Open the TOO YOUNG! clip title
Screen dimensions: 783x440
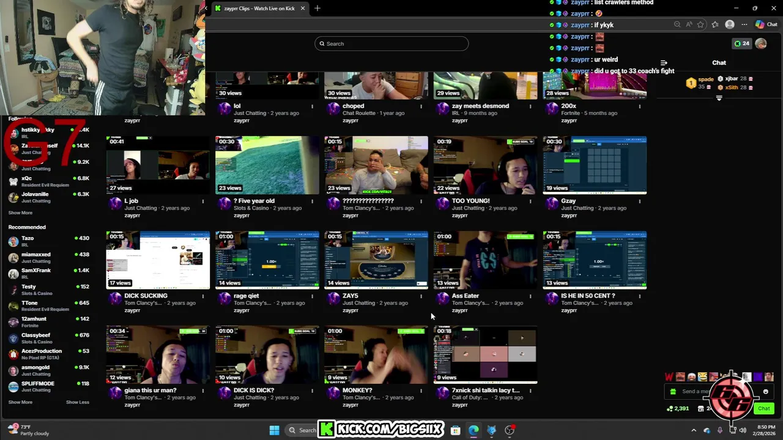click(x=471, y=200)
